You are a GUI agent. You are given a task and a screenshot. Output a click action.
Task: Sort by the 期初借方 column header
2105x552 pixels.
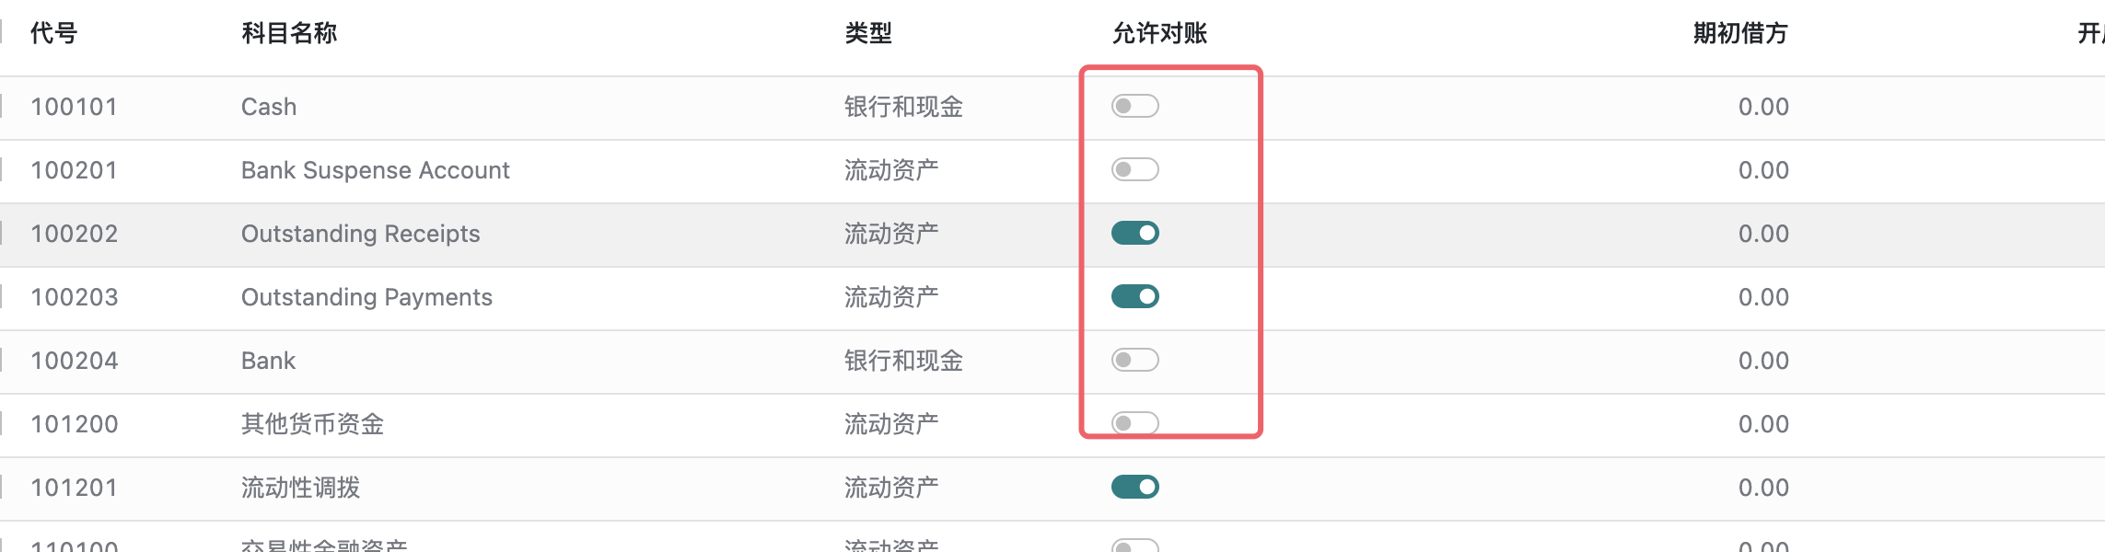point(1740,34)
